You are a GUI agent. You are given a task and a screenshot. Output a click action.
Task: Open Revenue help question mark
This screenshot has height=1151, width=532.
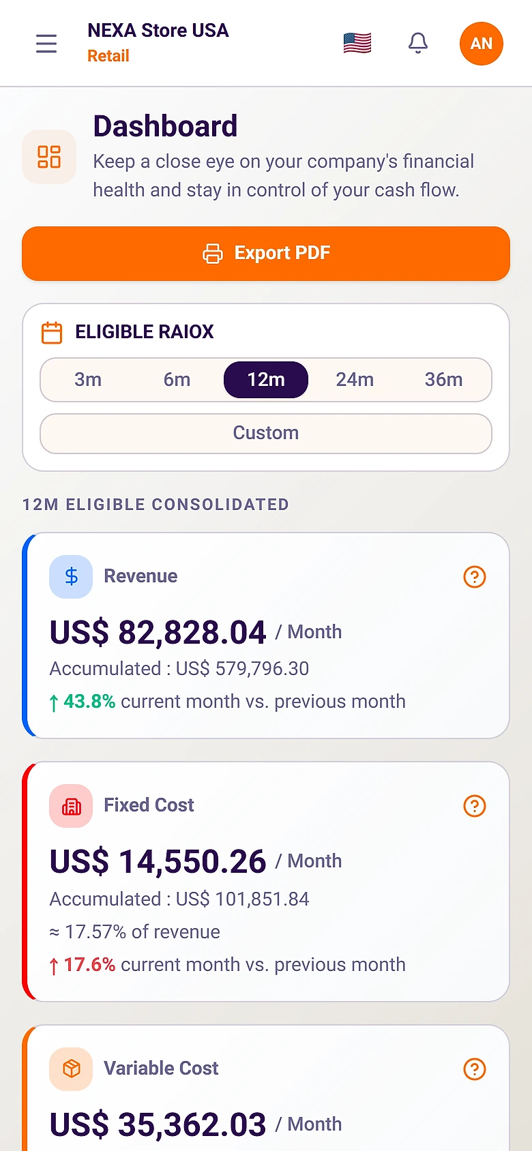[475, 577]
